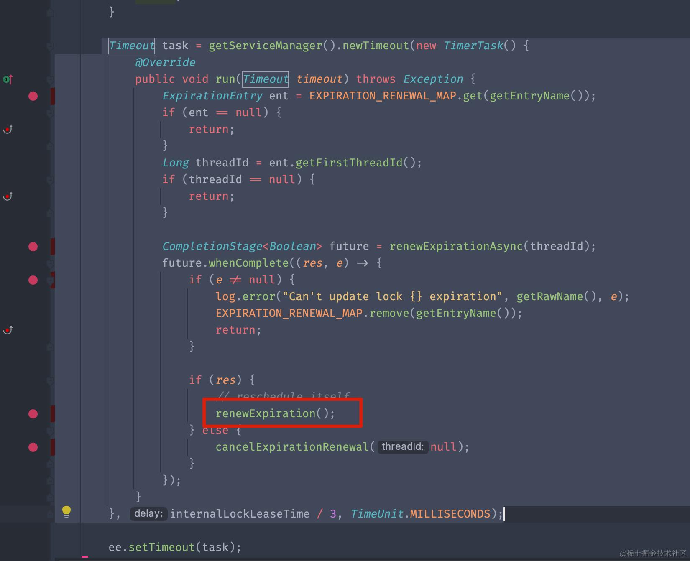Click the "Can't update lock {} expiration" string
Image resolution: width=690 pixels, height=561 pixels.
[x=392, y=296]
